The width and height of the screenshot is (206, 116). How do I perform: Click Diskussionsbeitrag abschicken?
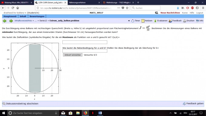[22, 104]
